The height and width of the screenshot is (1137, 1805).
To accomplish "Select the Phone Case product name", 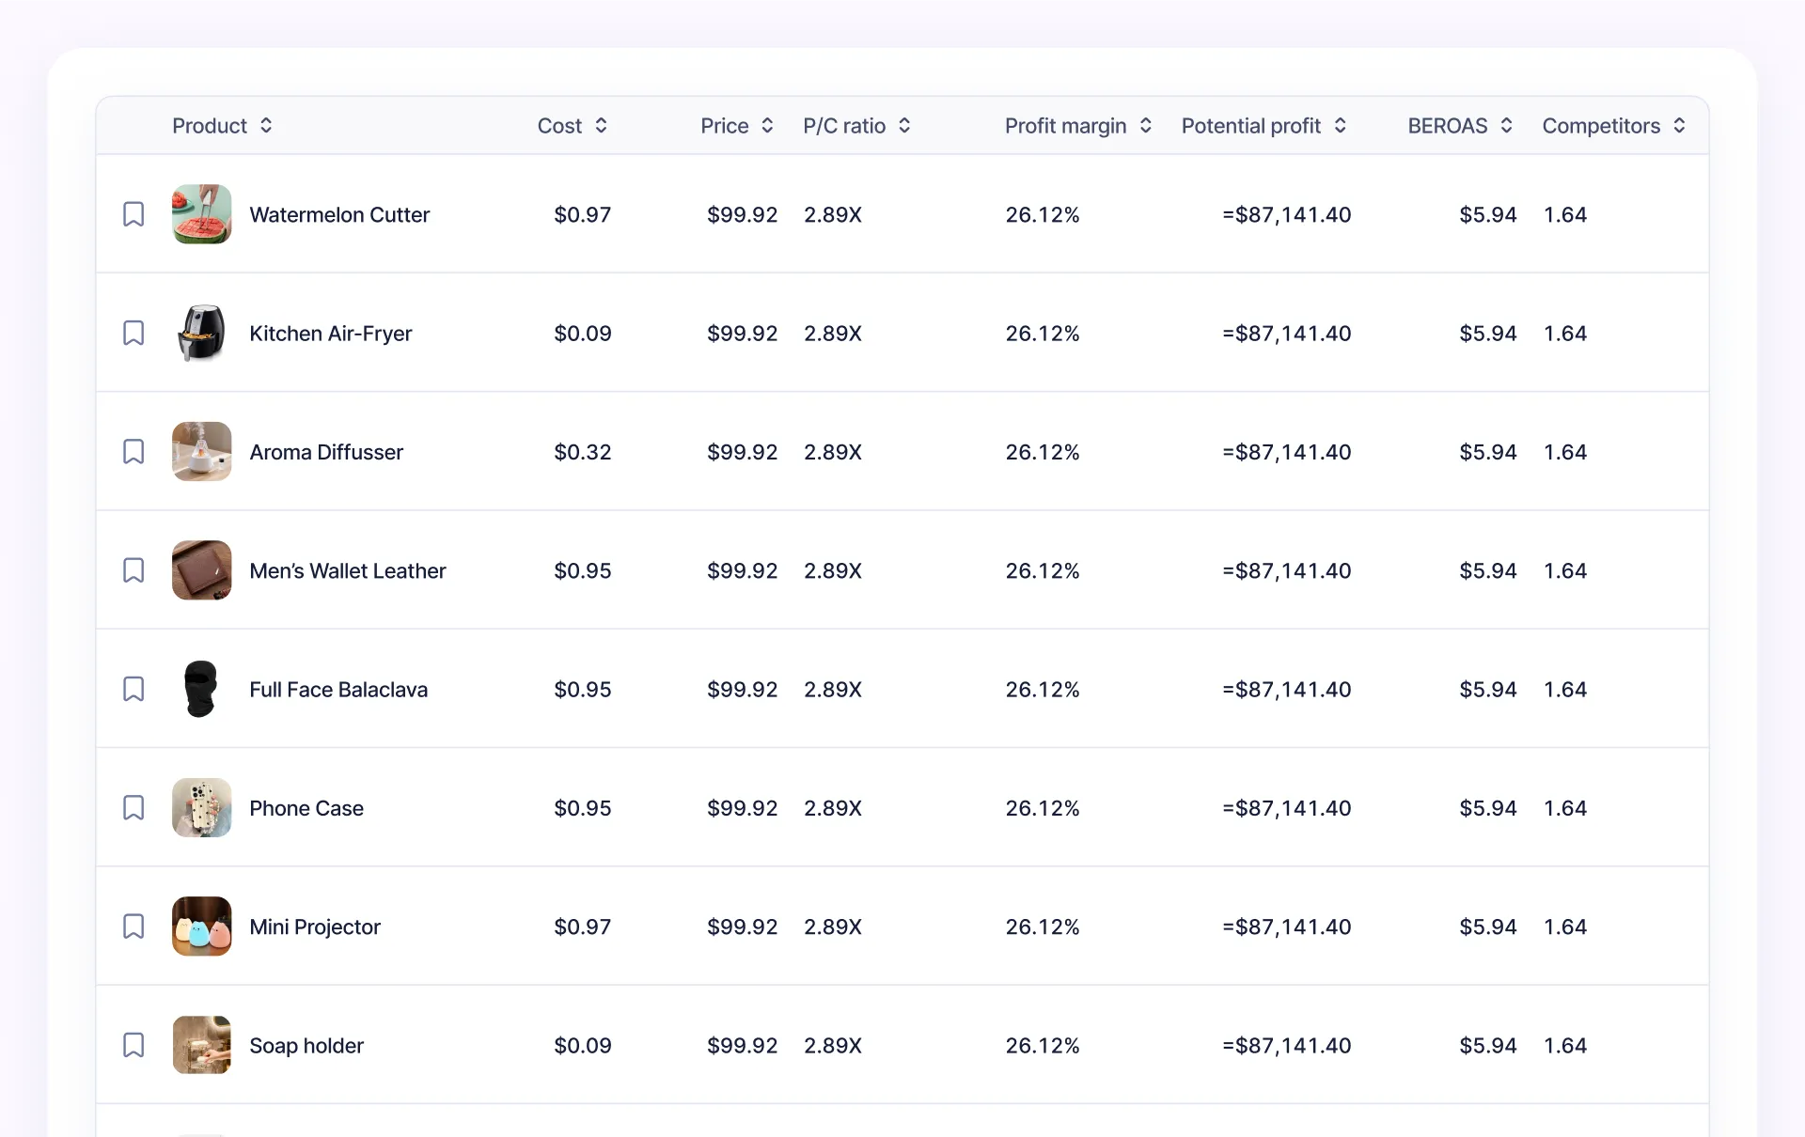I will point(306,808).
